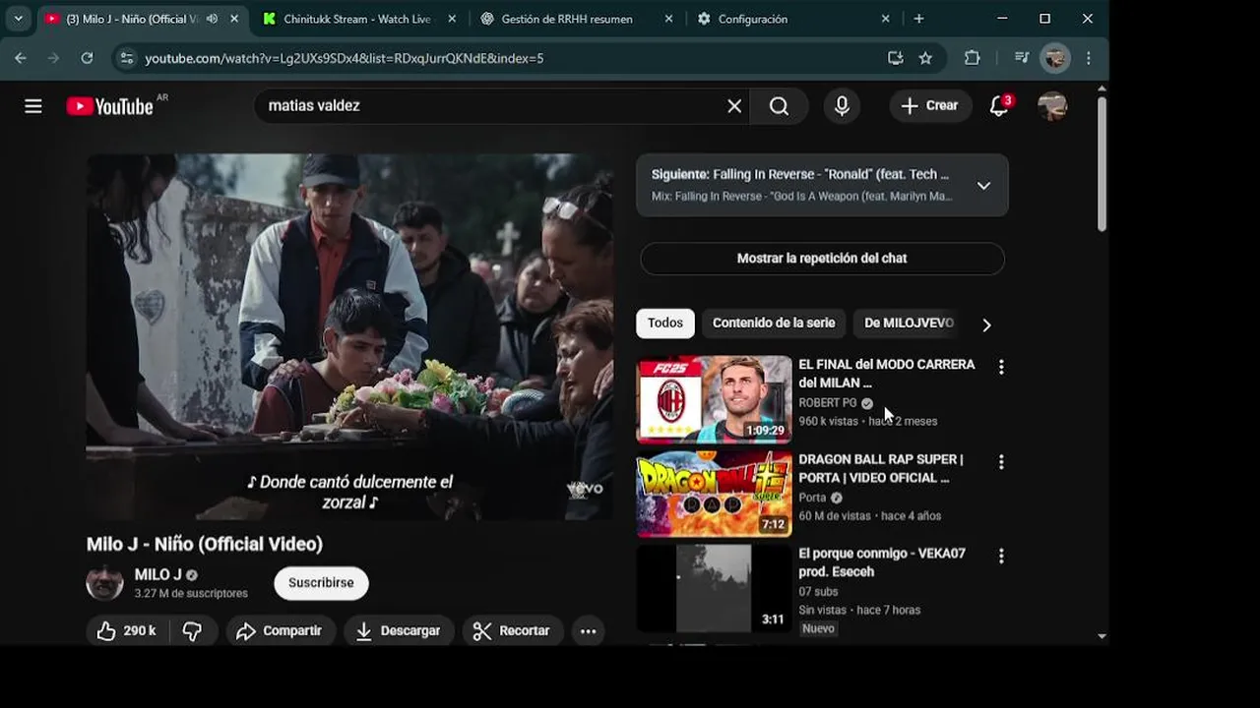
Task: Click the magnifier search button
Action: coord(779,106)
